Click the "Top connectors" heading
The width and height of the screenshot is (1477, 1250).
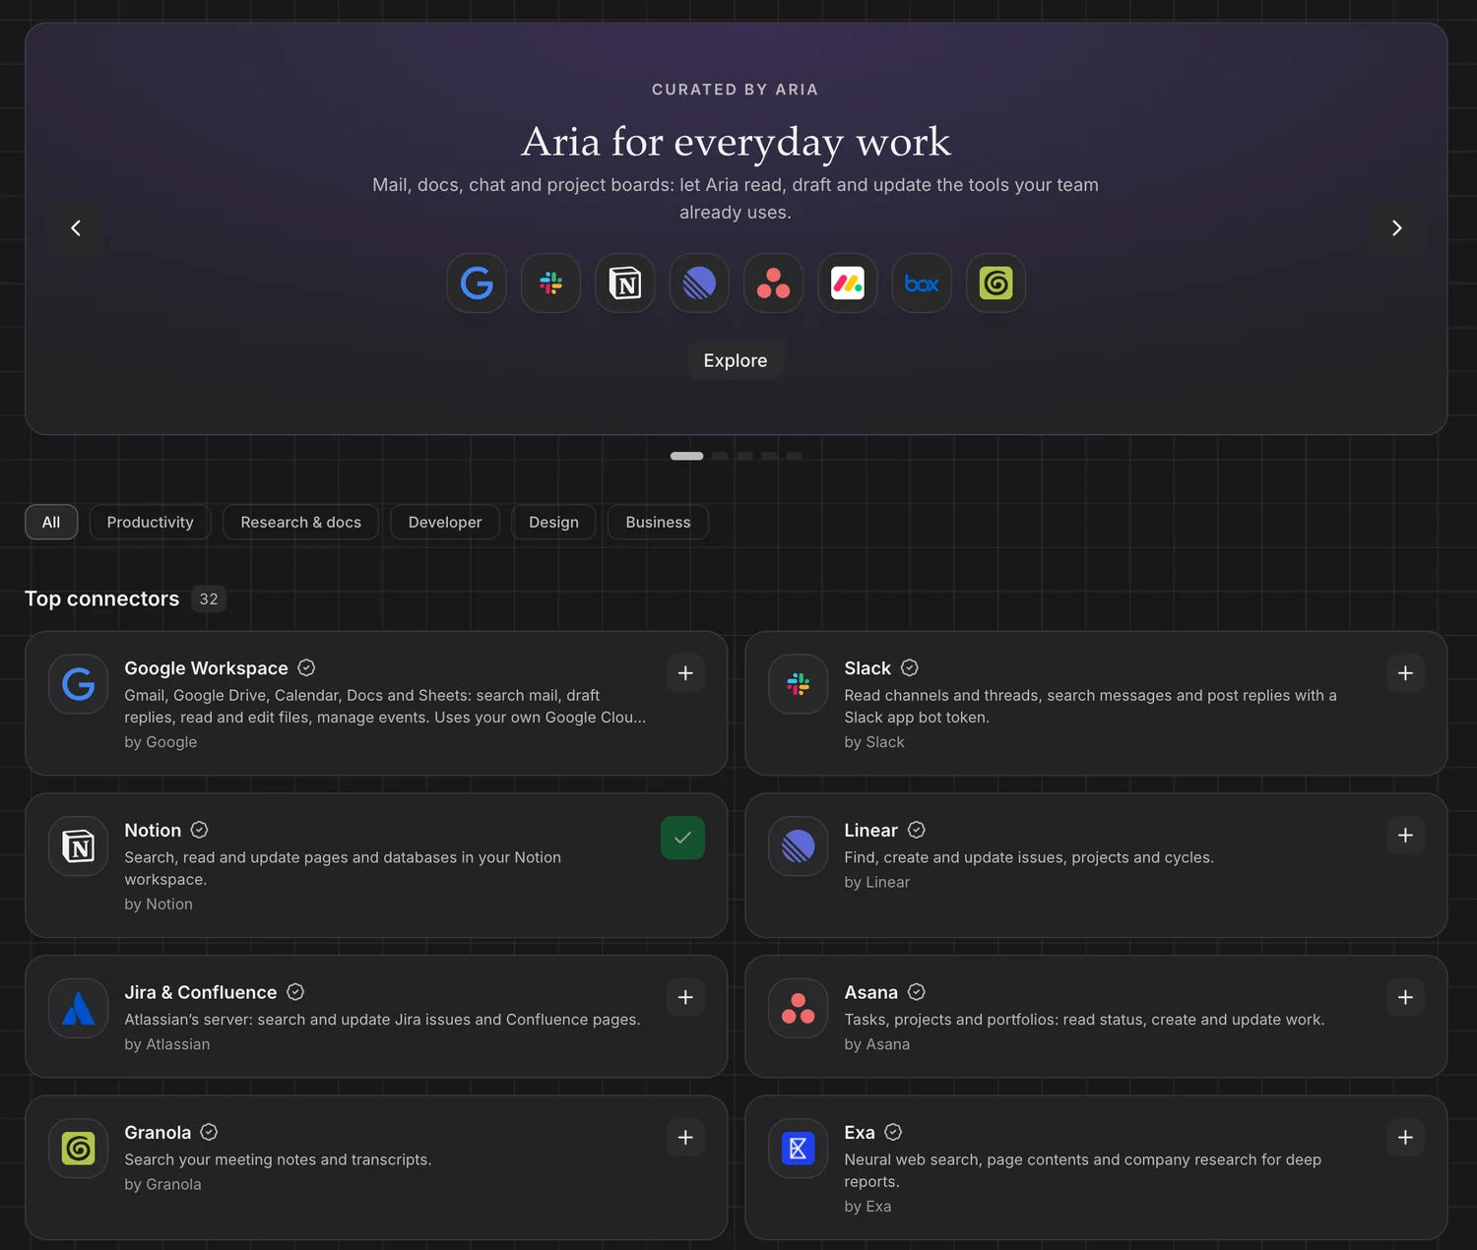[101, 598]
